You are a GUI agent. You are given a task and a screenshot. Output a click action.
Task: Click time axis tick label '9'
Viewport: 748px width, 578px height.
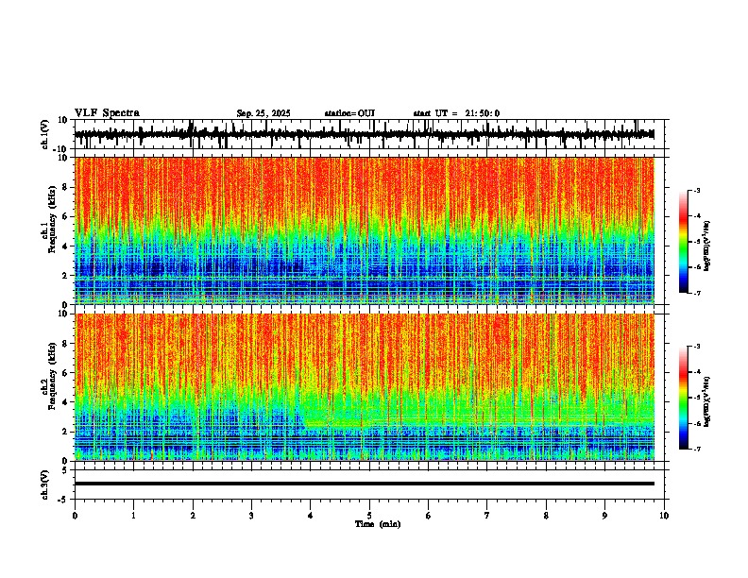coord(604,516)
